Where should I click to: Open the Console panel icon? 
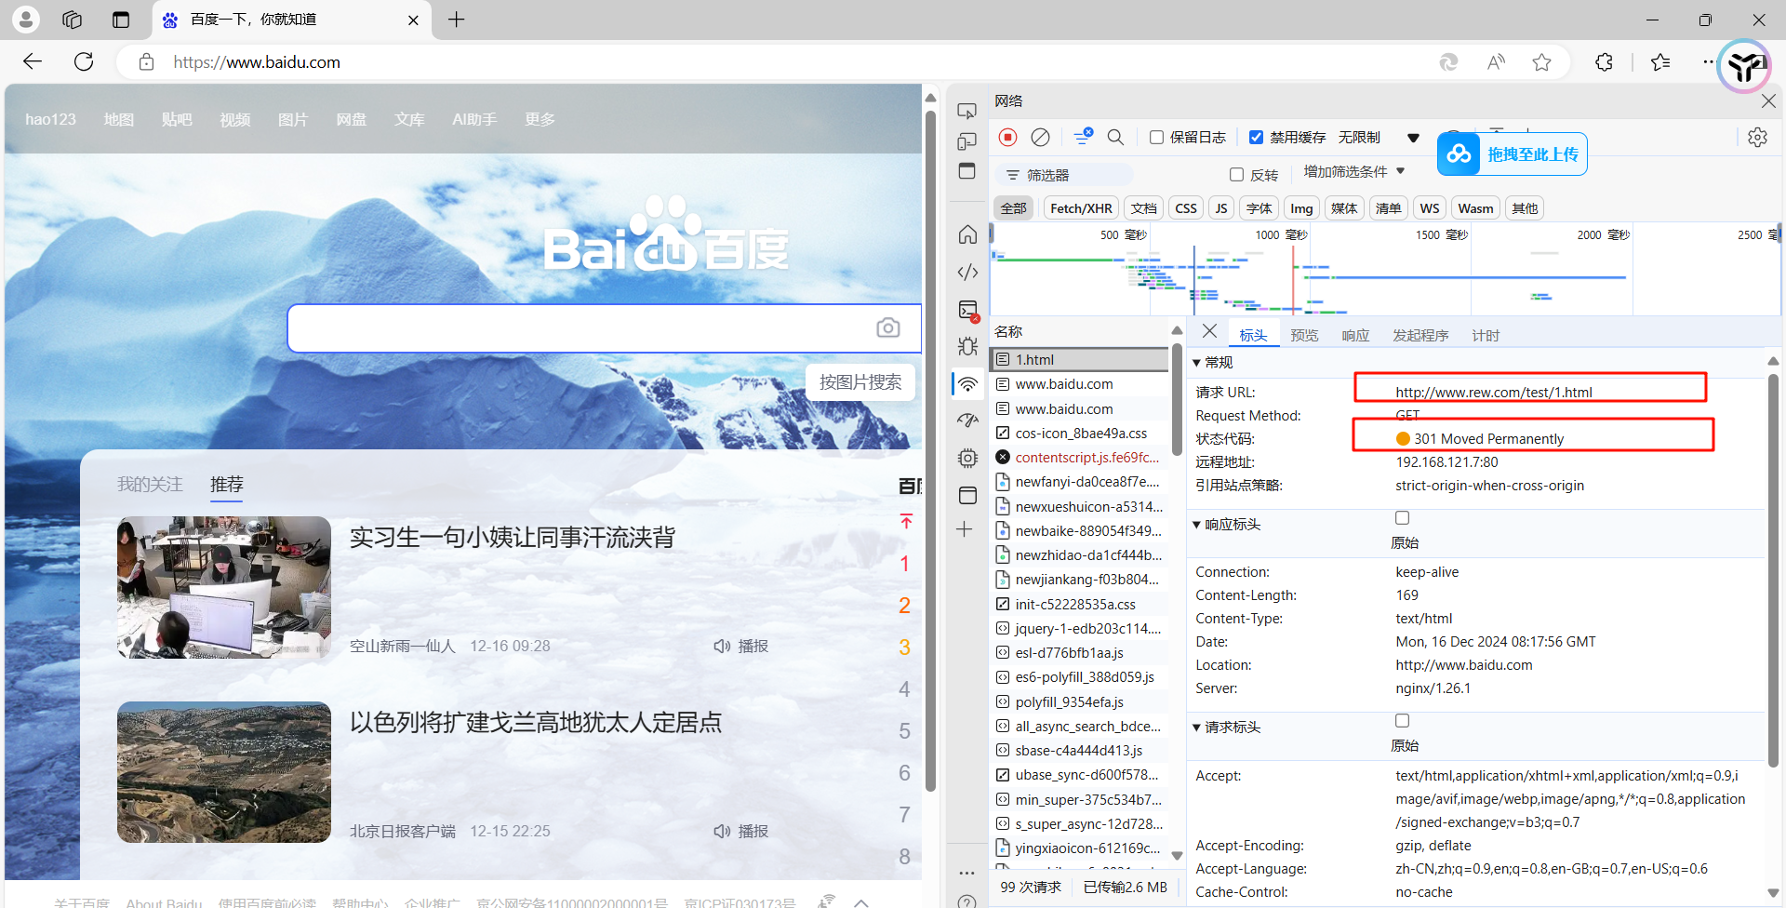tap(967, 309)
